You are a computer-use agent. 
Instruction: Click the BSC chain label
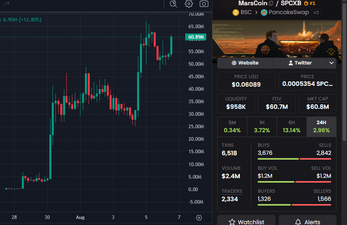point(246,12)
